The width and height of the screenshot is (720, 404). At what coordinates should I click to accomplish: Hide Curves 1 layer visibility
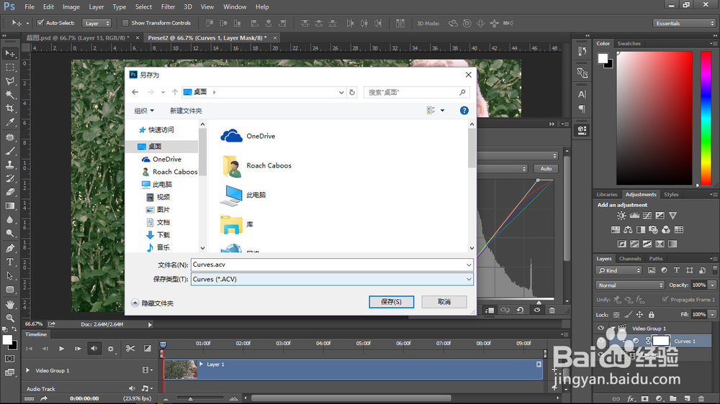point(600,341)
